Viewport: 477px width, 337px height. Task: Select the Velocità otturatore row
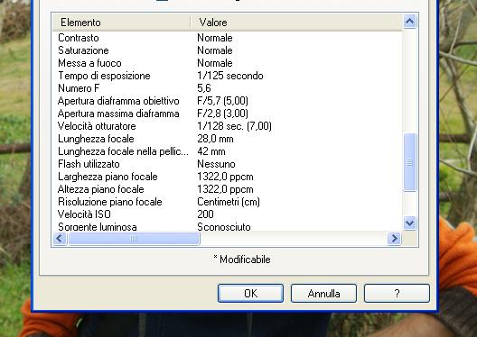(x=228, y=126)
